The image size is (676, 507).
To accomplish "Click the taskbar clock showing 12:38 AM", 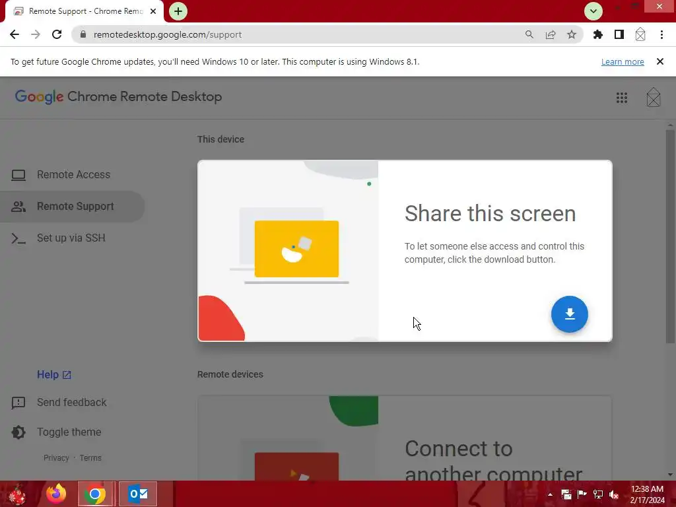I will pyautogui.click(x=647, y=494).
